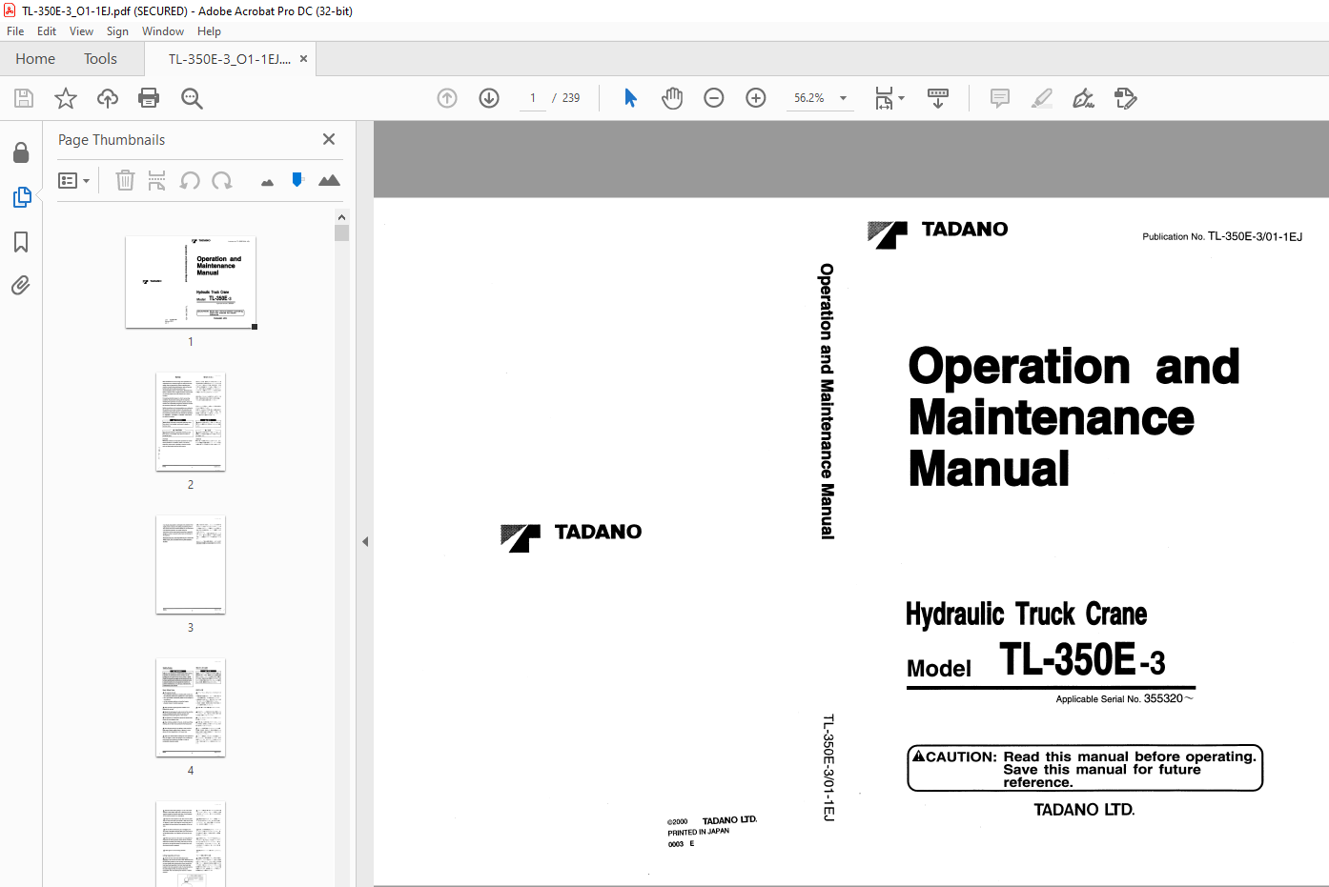Rotate page counterclockwise
The width and height of the screenshot is (1329, 887).
[x=190, y=180]
